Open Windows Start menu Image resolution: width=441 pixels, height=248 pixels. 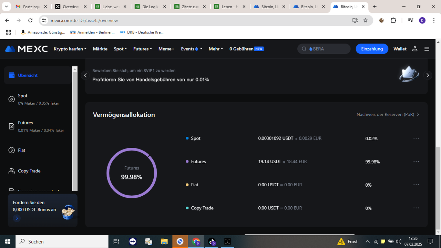click(x=8, y=241)
